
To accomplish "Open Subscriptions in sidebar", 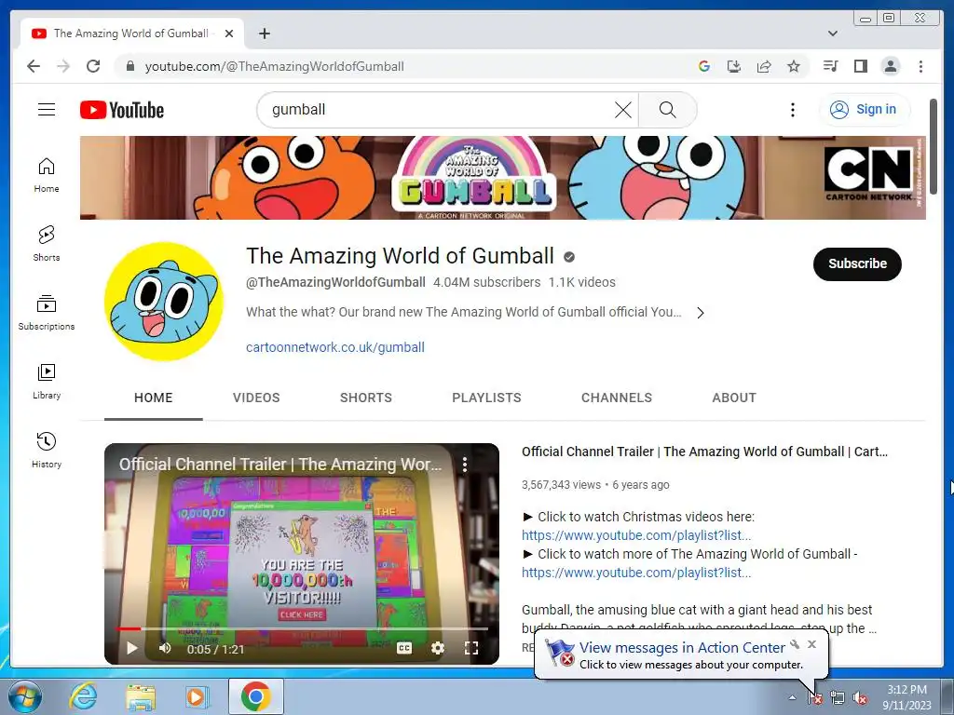I will (x=47, y=313).
